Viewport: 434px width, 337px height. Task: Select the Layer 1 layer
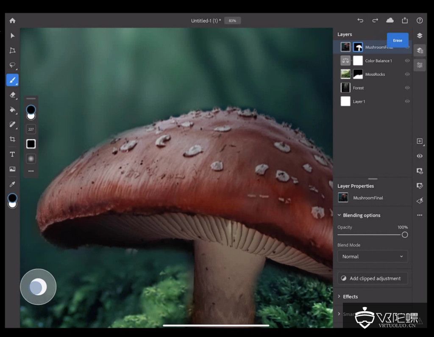tap(359, 102)
